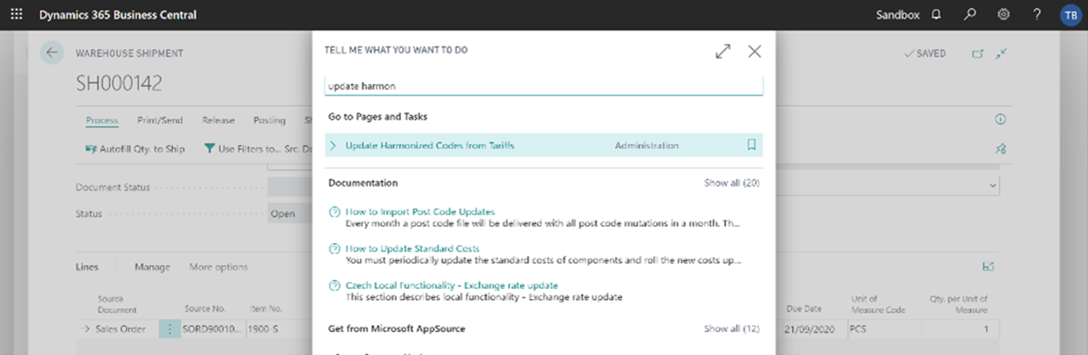
Task: Click the SH000142 document title
Action: [119, 83]
